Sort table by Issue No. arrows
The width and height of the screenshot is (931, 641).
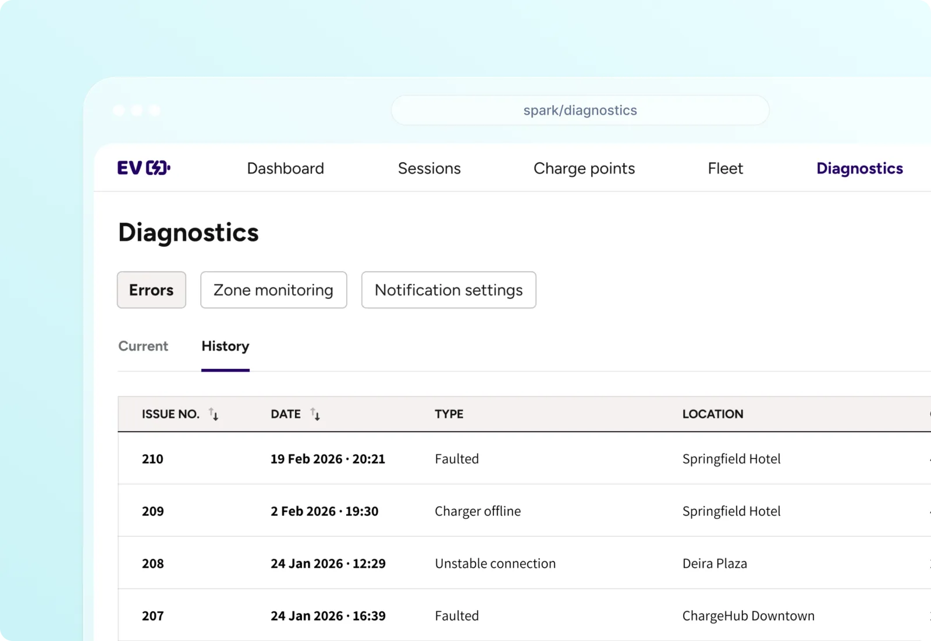214,414
